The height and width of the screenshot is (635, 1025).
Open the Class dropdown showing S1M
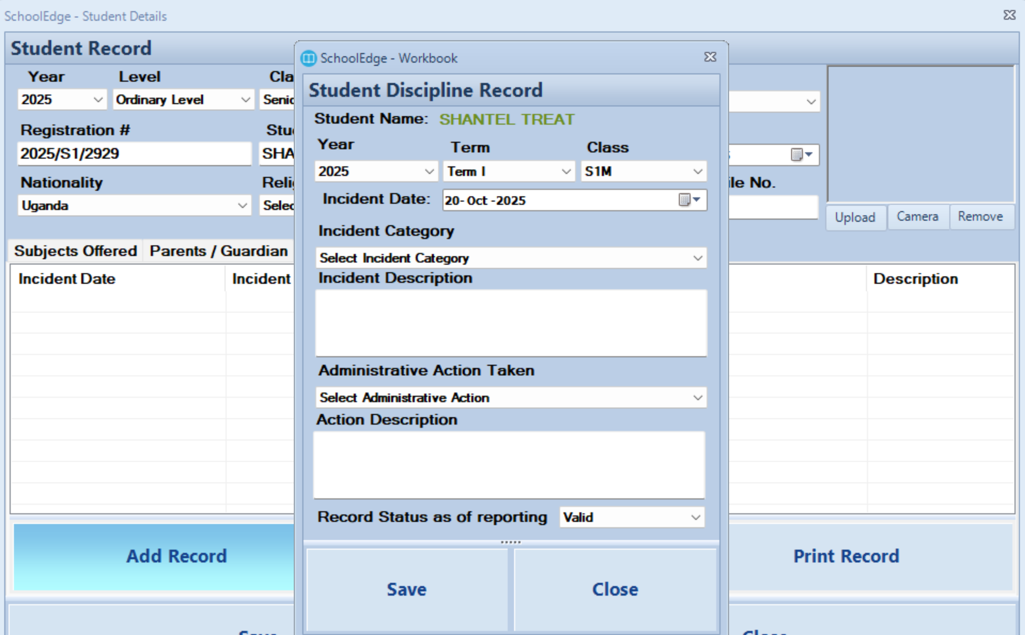(x=697, y=171)
